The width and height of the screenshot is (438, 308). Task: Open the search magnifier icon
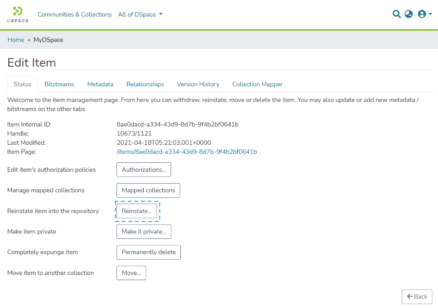[397, 14]
